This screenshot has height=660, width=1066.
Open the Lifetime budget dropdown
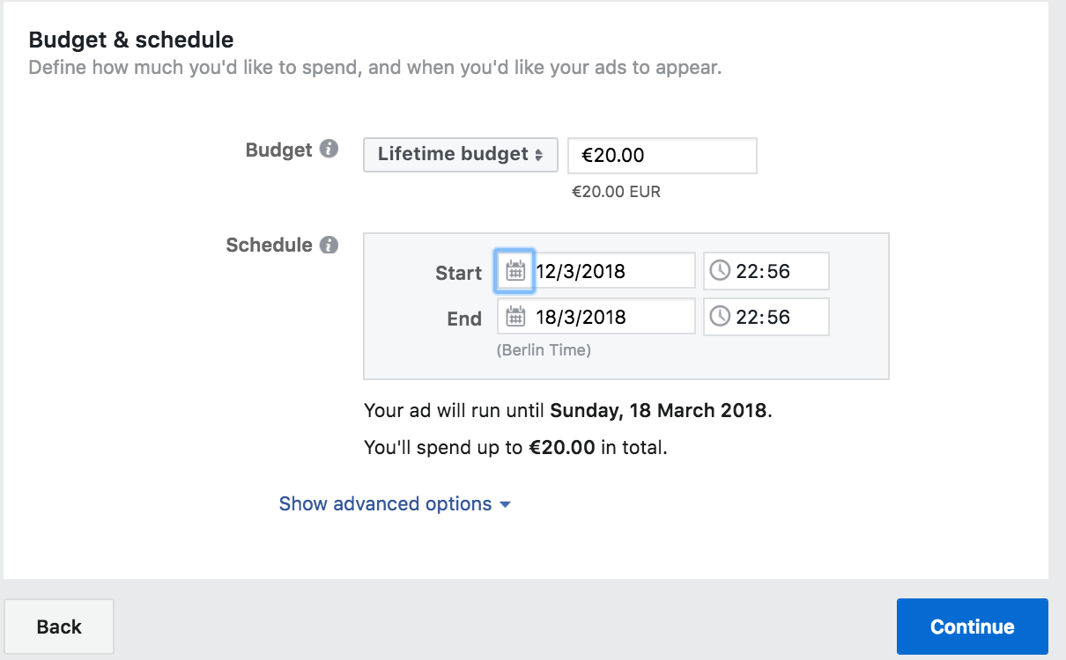coord(460,155)
